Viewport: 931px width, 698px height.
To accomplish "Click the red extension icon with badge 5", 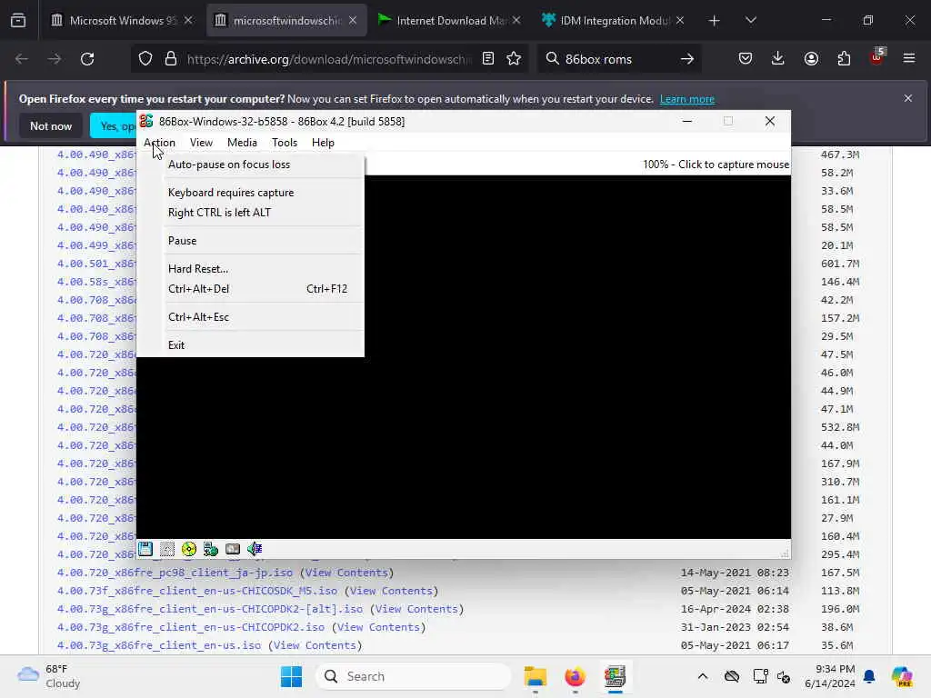I will click(877, 57).
